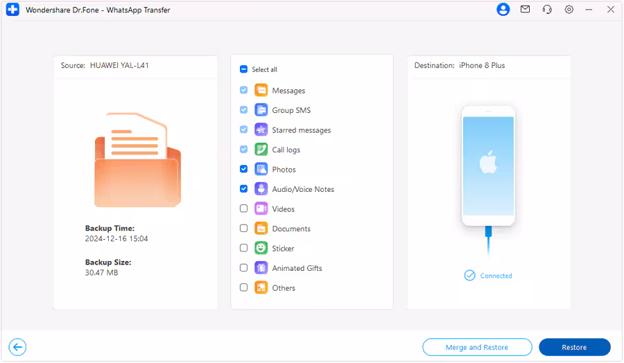Open the mail inbox icon

click(x=526, y=9)
